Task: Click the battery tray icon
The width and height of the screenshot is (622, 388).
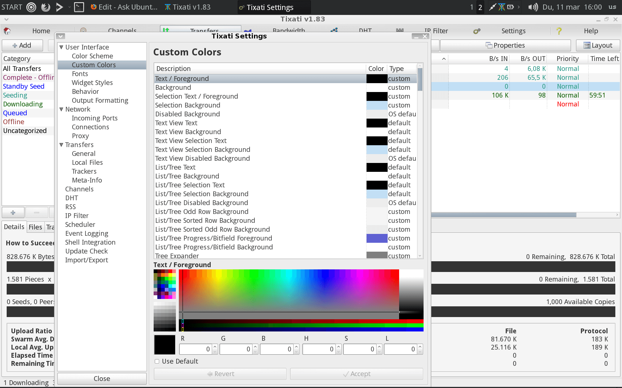Action: pyautogui.click(x=511, y=7)
